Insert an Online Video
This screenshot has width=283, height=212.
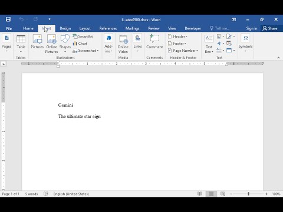pyautogui.click(x=123, y=44)
